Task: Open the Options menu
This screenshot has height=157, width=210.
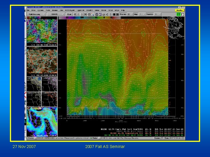Action: click(41, 10)
